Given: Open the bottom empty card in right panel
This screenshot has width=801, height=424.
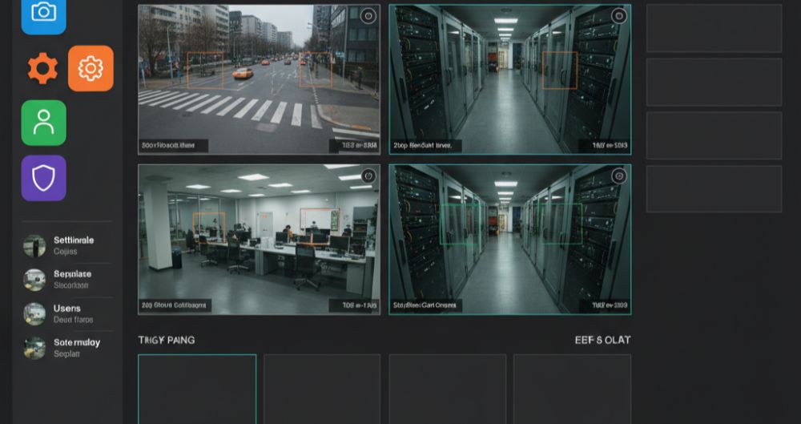Looking at the screenshot, I should [714, 188].
